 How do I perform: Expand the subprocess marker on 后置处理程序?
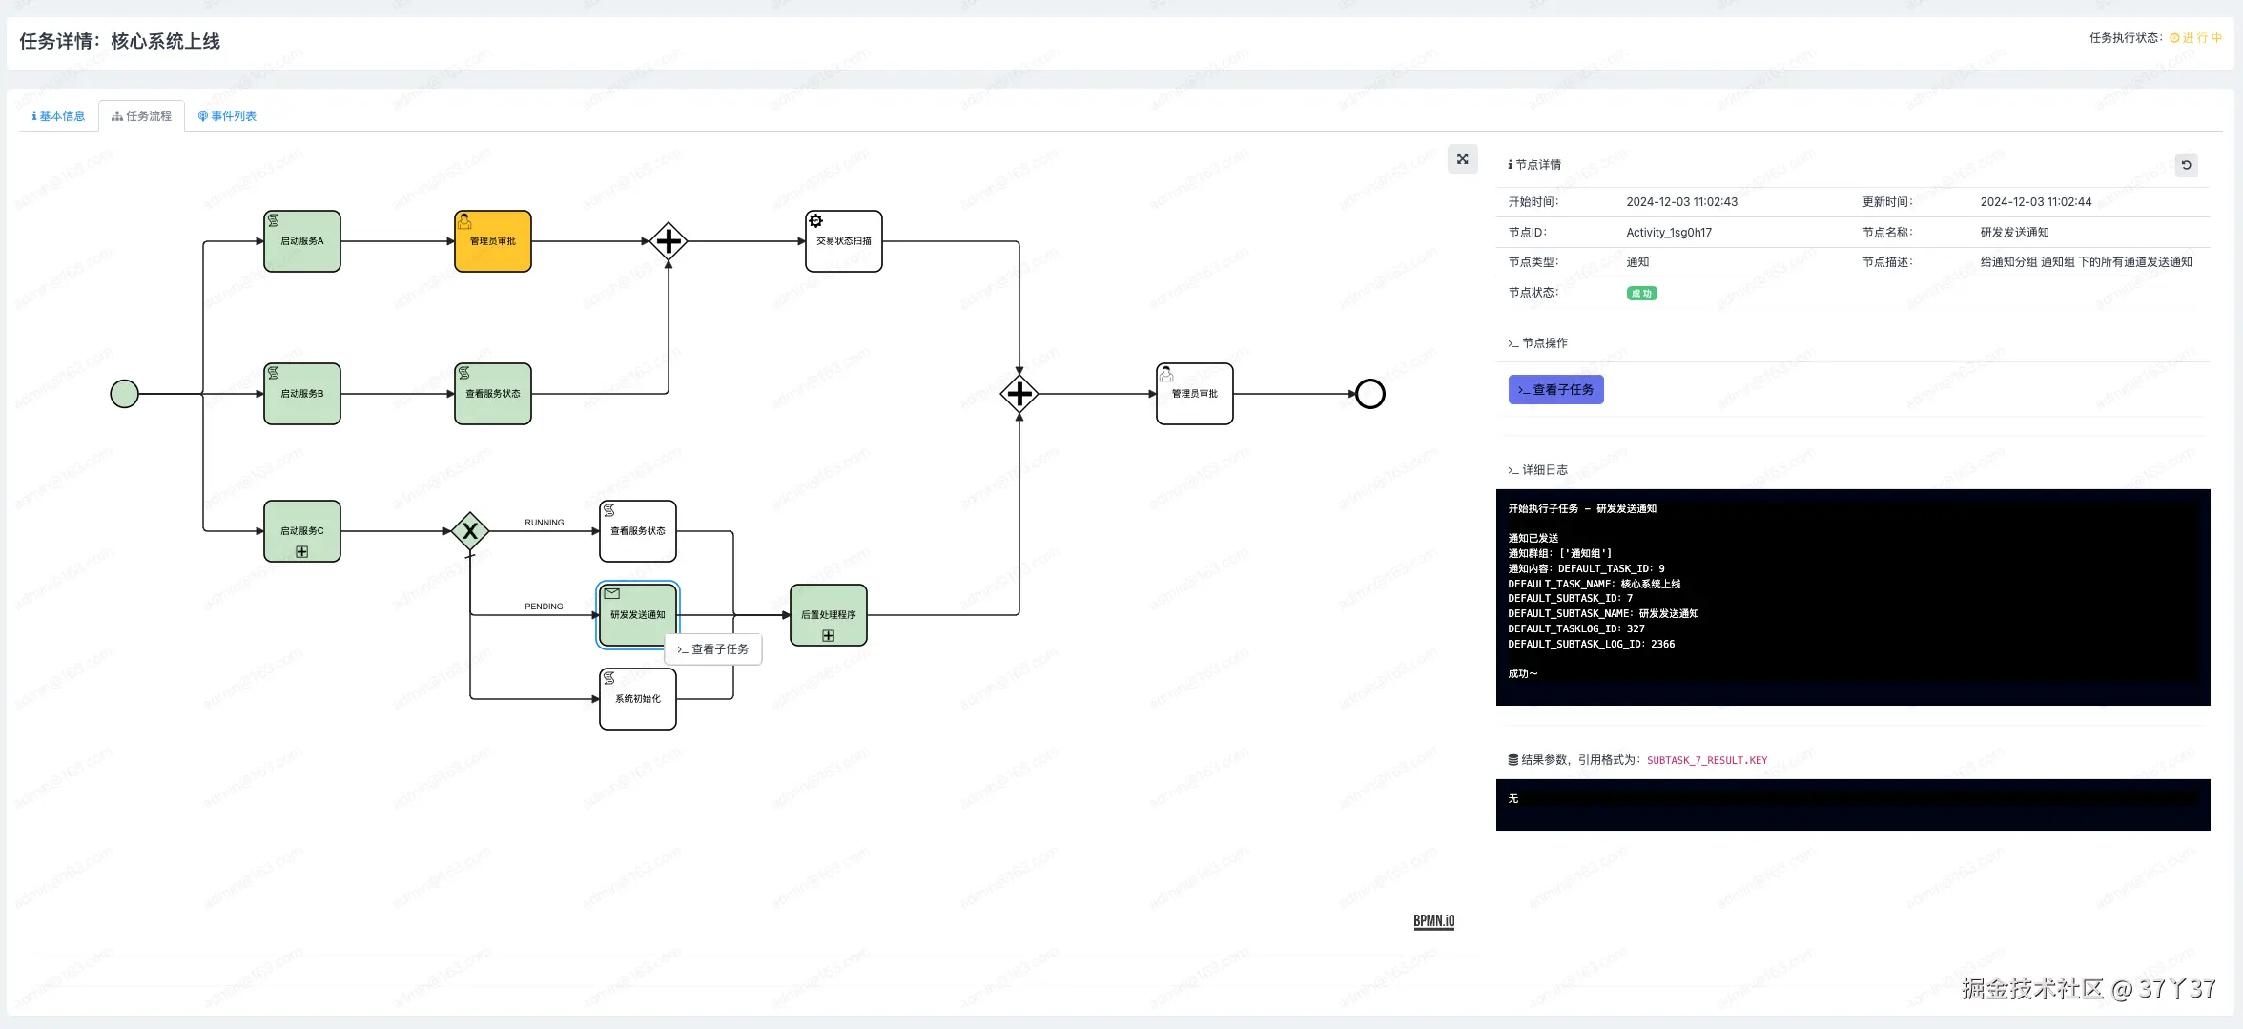(x=829, y=636)
